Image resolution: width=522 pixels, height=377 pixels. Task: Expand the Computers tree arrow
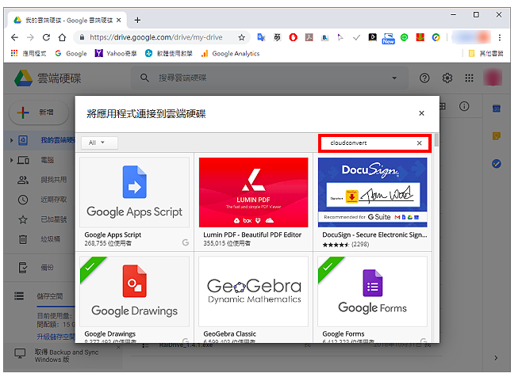[11, 160]
